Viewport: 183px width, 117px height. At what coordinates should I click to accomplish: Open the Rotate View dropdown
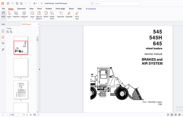[52, 15]
